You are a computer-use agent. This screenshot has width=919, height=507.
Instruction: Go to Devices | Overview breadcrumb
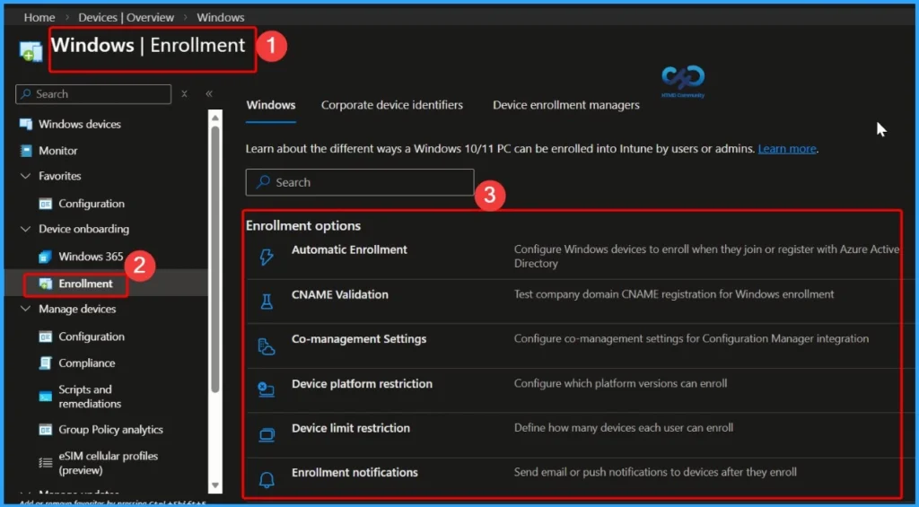point(126,18)
